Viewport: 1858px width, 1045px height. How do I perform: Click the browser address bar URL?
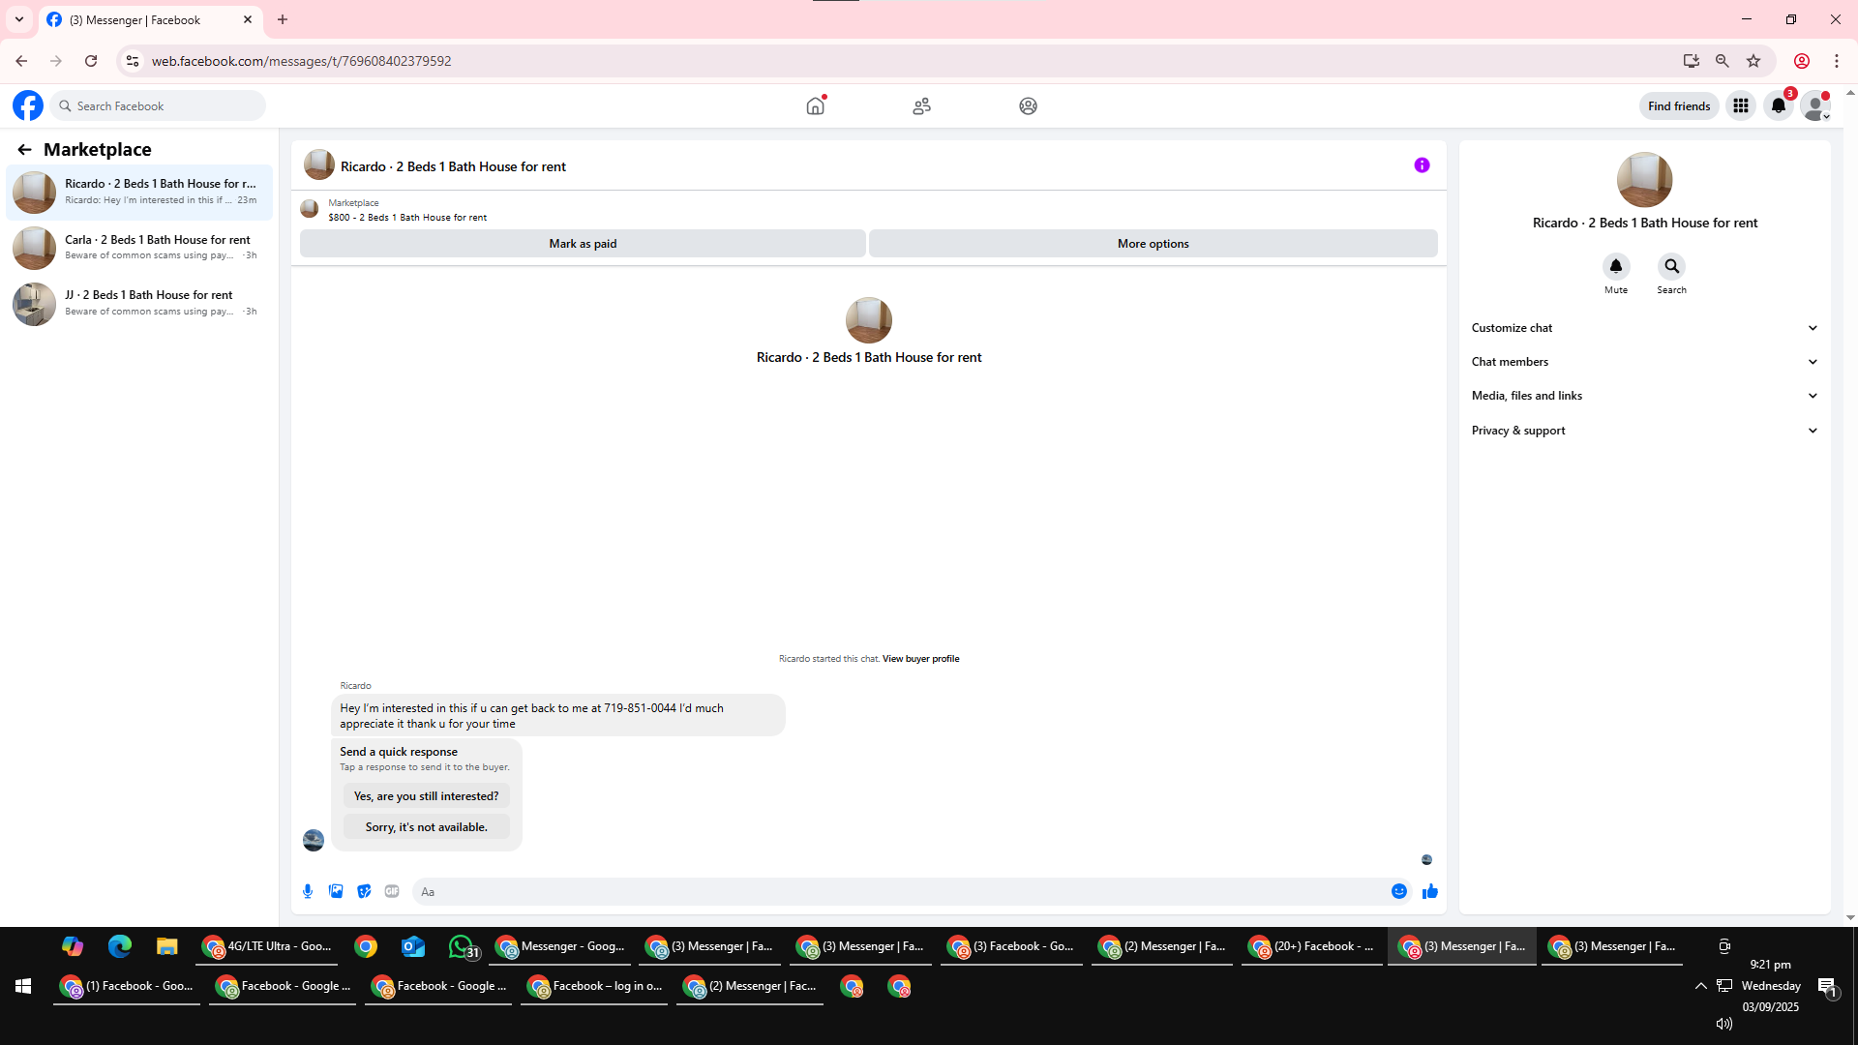301,61
